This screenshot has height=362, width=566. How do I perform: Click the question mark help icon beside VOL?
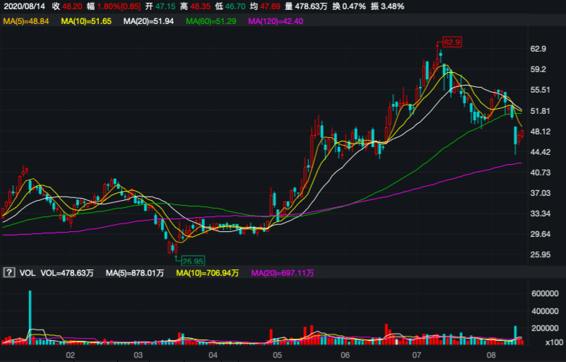tap(9, 272)
